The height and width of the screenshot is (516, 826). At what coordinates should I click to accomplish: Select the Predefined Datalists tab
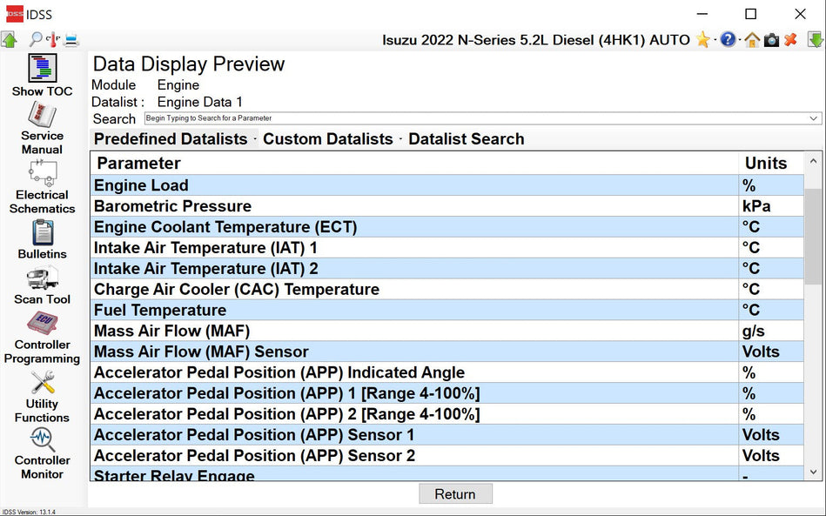tap(171, 139)
